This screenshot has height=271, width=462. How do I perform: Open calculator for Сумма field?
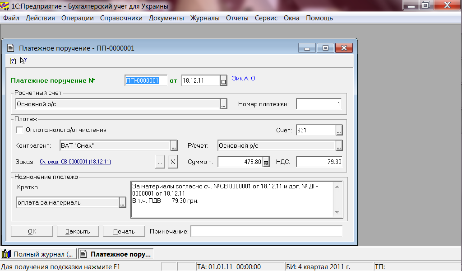pyautogui.click(x=266, y=162)
